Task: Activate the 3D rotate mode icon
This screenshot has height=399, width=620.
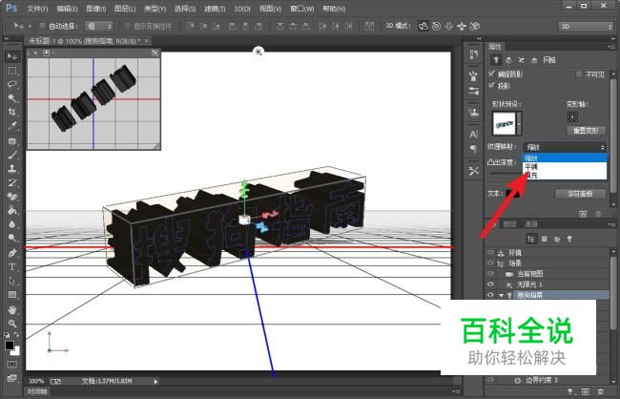Action: 424,26
